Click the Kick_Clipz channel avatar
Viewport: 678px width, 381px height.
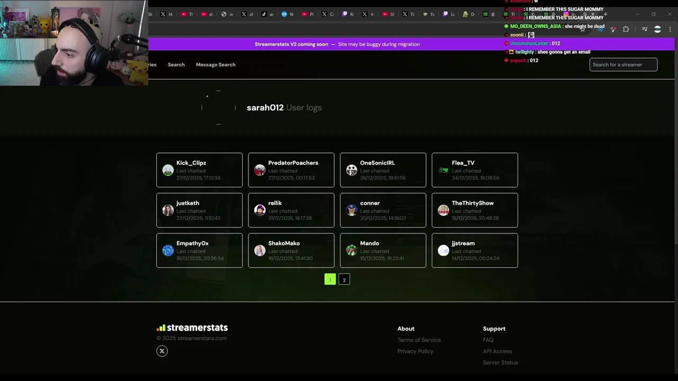point(168,170)
